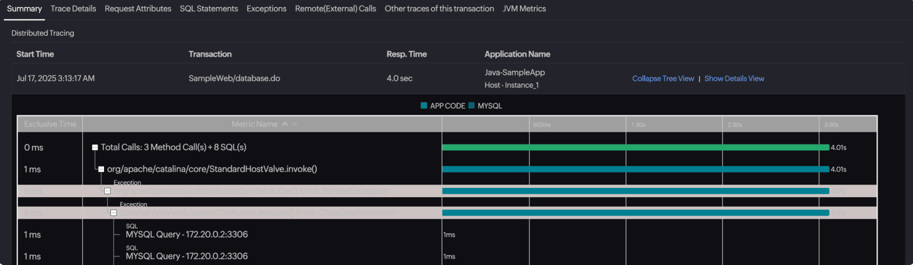
Task: Click the Java-SampleApp application name
Action: (515, 72)
